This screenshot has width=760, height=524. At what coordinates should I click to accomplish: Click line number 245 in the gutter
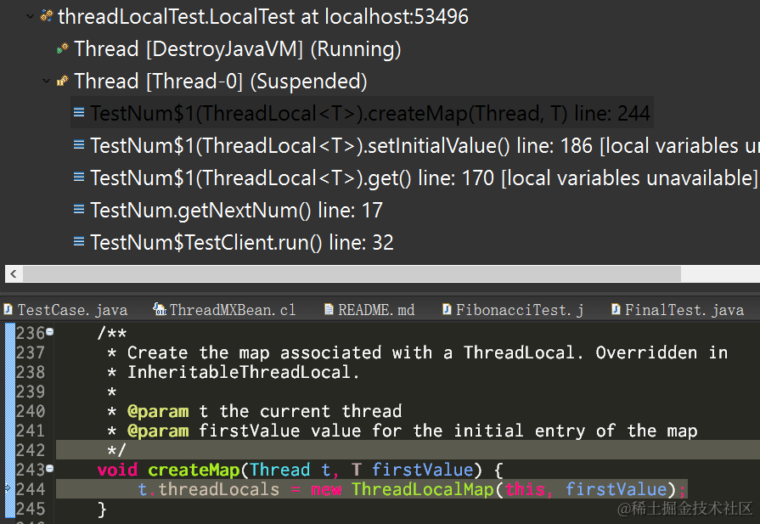(30, 509)
